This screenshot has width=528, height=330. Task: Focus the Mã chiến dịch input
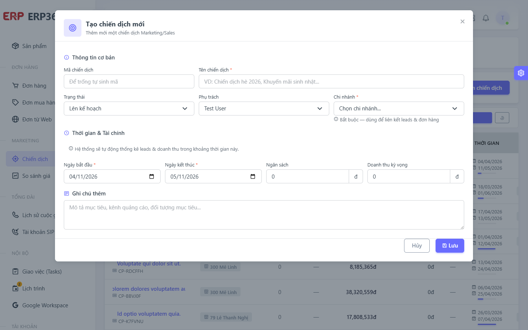(x=129, y=81)
